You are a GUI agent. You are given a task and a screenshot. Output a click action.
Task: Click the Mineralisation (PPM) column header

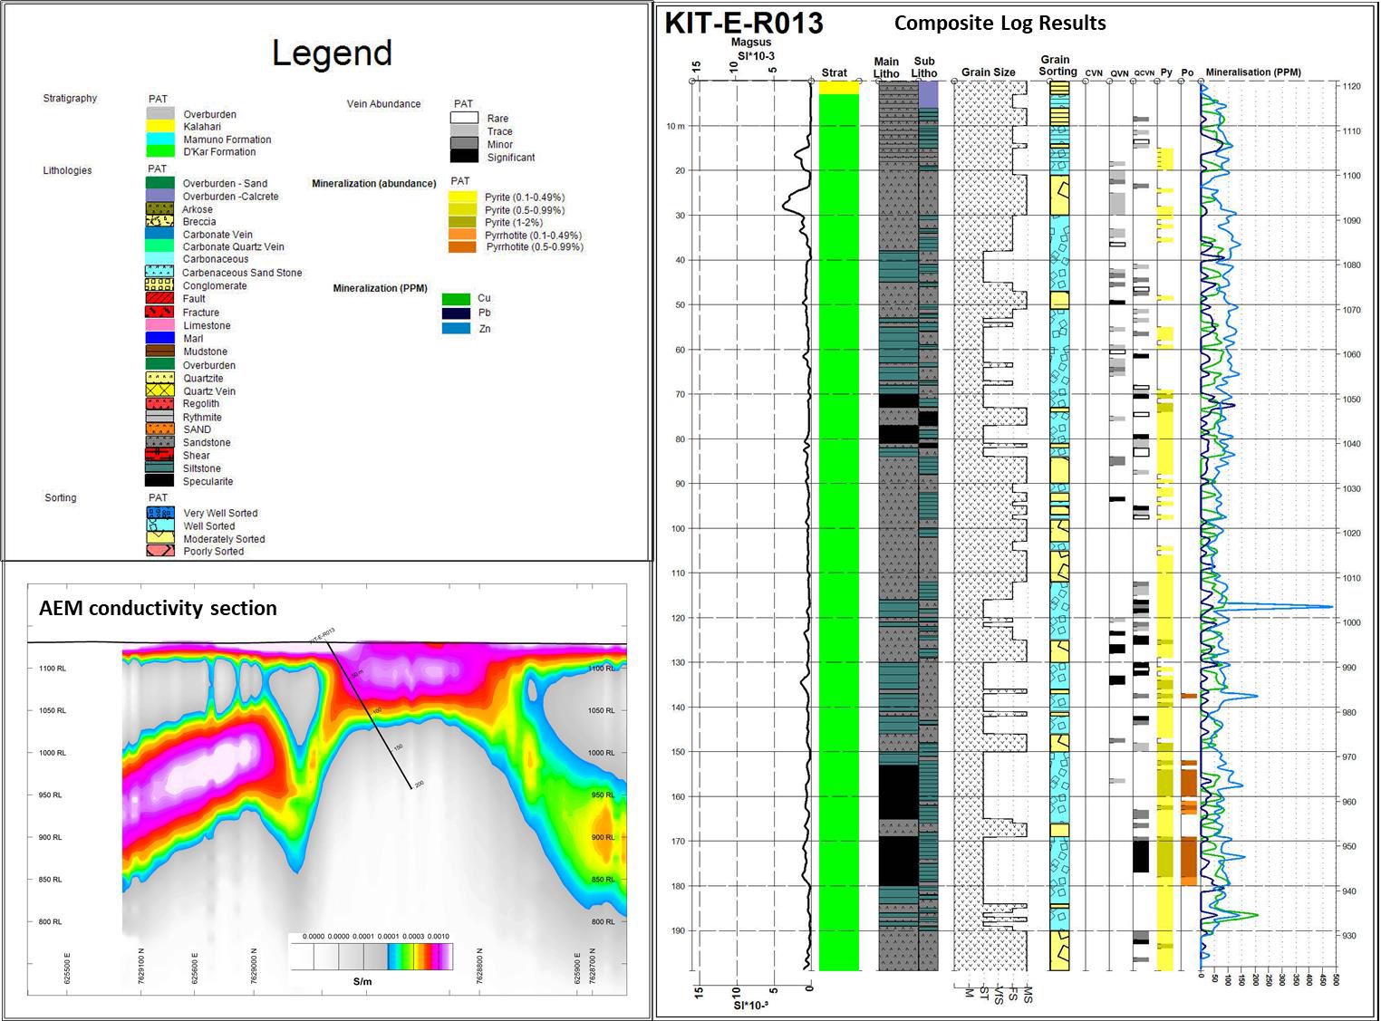click(1266, 72)
